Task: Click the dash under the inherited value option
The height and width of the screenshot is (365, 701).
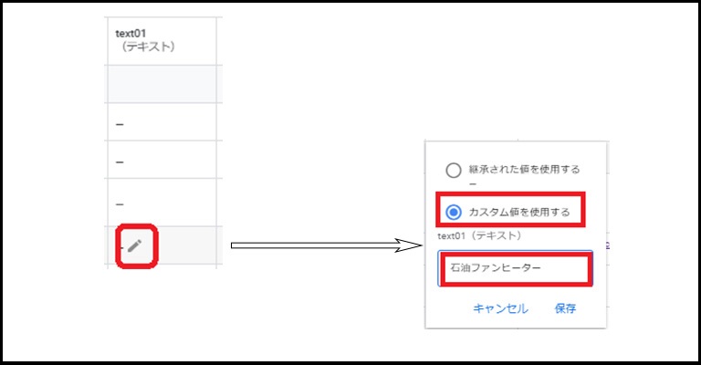Action: tap(472, 184)
